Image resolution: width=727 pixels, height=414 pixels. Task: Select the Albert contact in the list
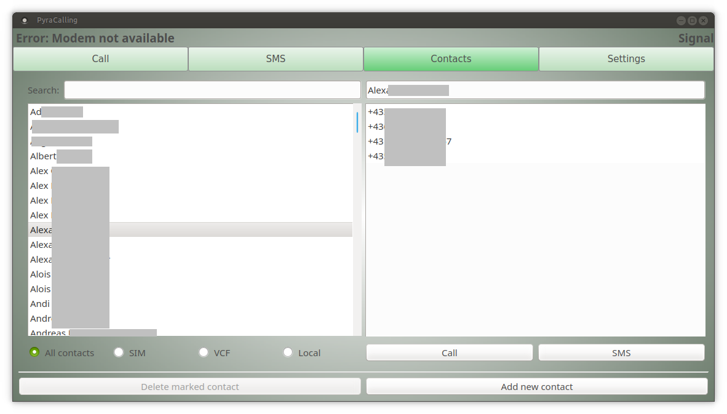[x=43, y=156]
